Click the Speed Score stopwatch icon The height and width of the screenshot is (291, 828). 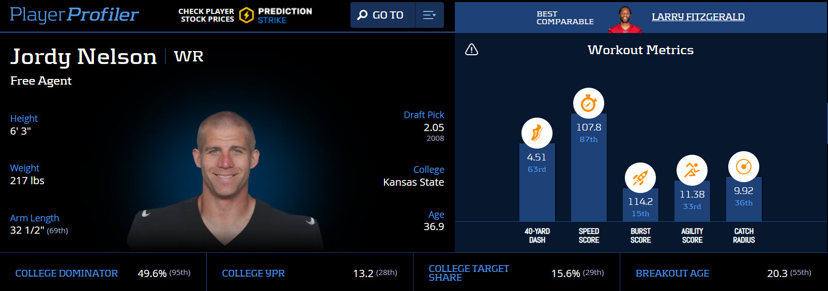588,103
